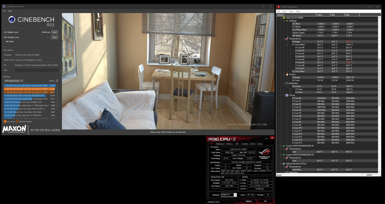Click the Validate button in CPU-Z
This screenshot has height=204, width=385.
(x=248, y=201)
